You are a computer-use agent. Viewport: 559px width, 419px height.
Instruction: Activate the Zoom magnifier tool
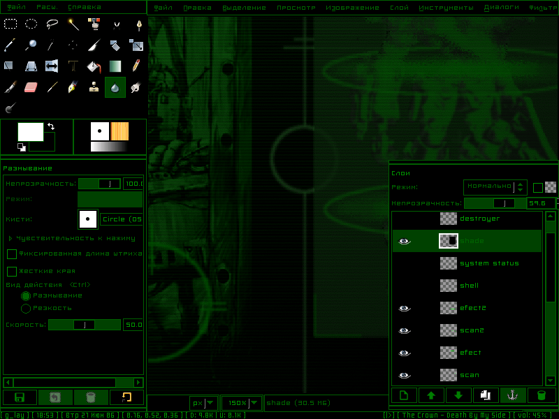click(31, 45)
